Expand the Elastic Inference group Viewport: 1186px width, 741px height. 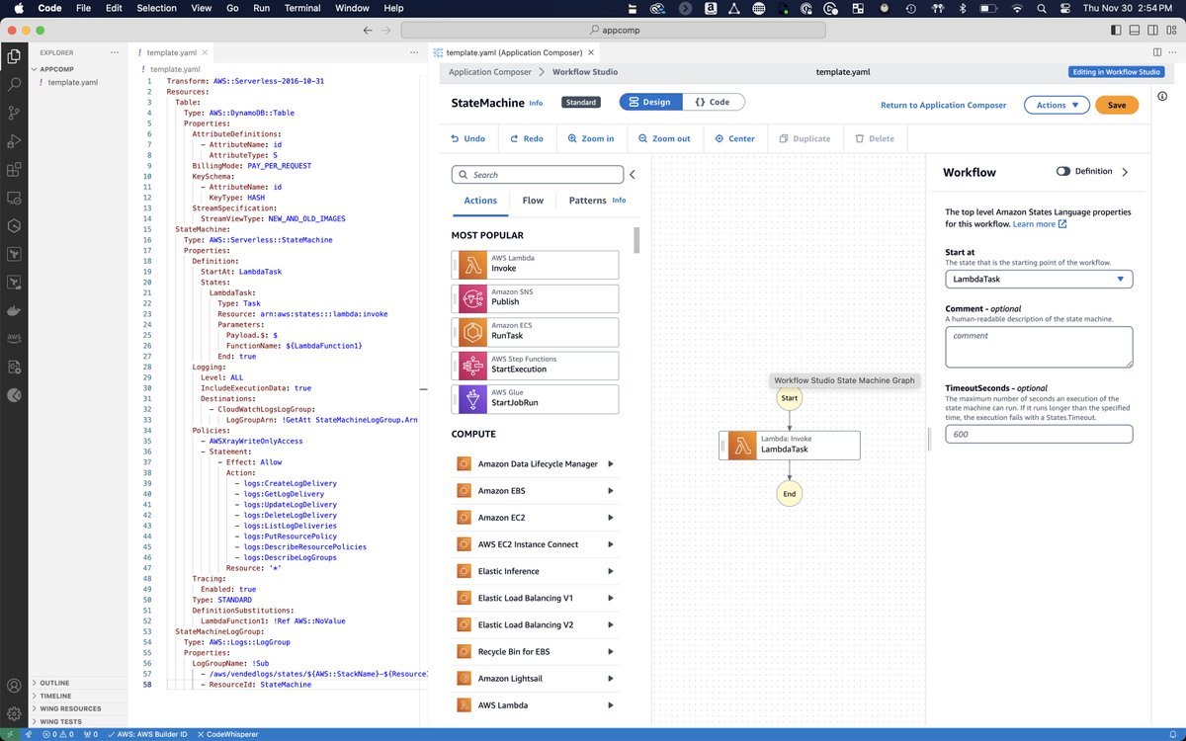(x=610, y=571)
